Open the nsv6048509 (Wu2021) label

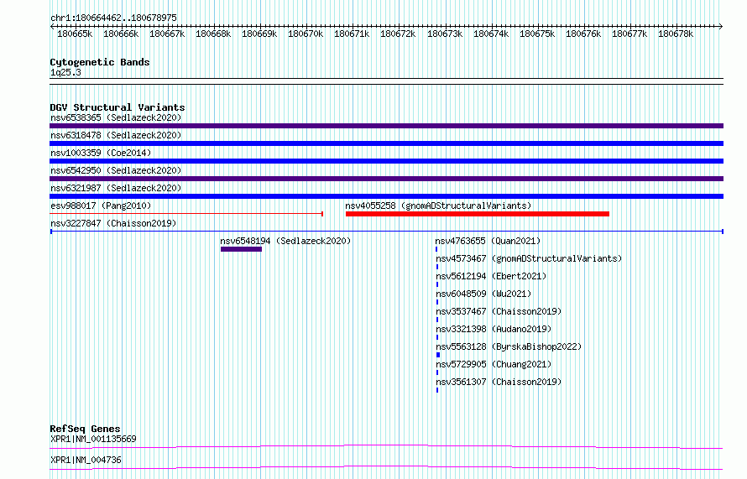(x=483, y=294)
